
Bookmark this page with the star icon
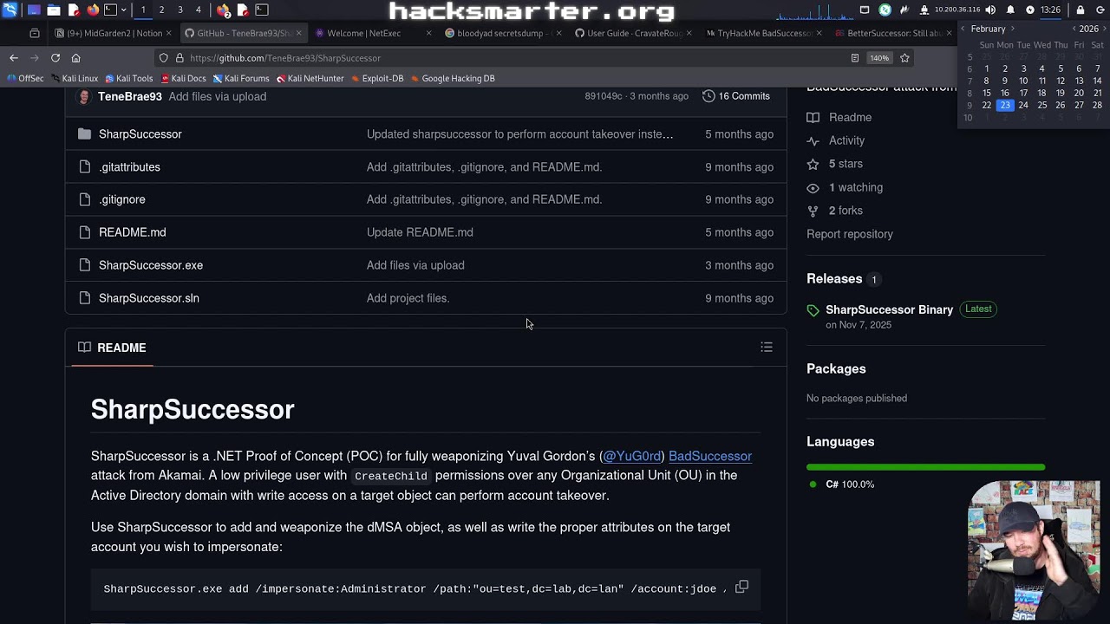coord(904,58)
